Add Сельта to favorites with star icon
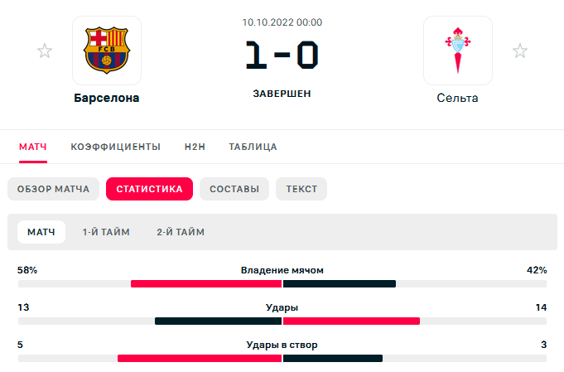The image size is (564, 372). point(520,51)
